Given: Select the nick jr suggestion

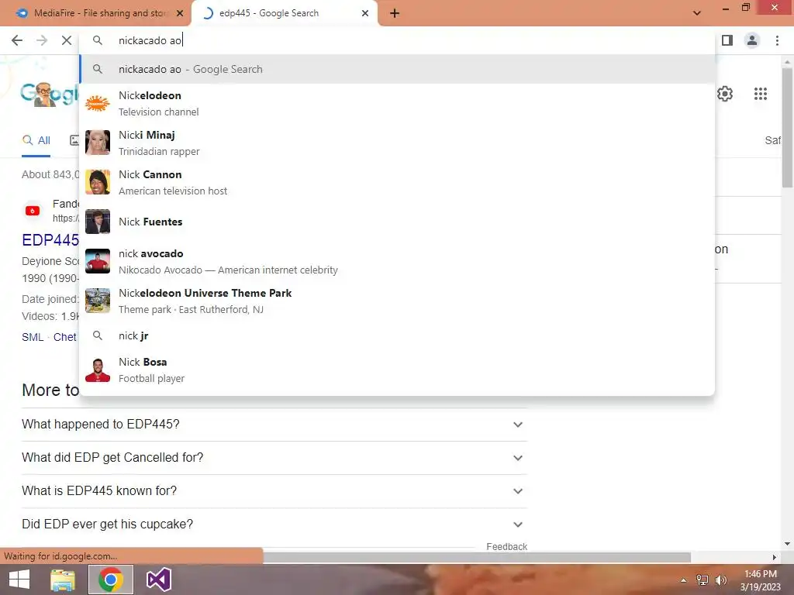Looking at the screenshot, I should pos(397,336).
